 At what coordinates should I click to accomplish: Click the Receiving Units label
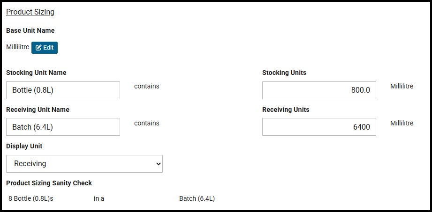click(x=286, y=110)
